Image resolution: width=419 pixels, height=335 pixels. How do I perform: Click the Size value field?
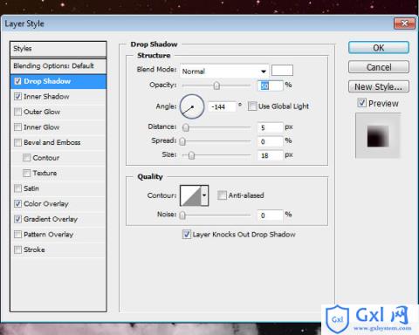(x=270, y=155)
